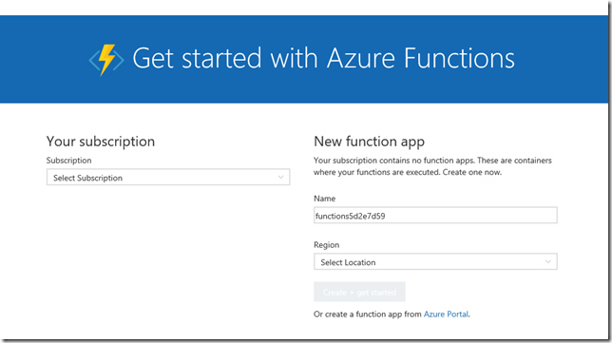Follow the Azure Portal link
The width and height of the screenshot is (612, 343).
coord(446,314)
